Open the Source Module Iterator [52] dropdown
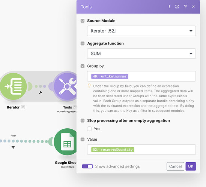Image resolution: width=206 pixels, height=187 pixels. click(x=141, y=31)
